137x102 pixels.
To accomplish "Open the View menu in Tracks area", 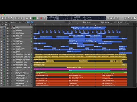I will [21, 22].
